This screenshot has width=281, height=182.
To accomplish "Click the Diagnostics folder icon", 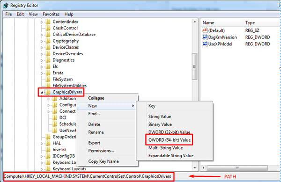I will 48,60.
